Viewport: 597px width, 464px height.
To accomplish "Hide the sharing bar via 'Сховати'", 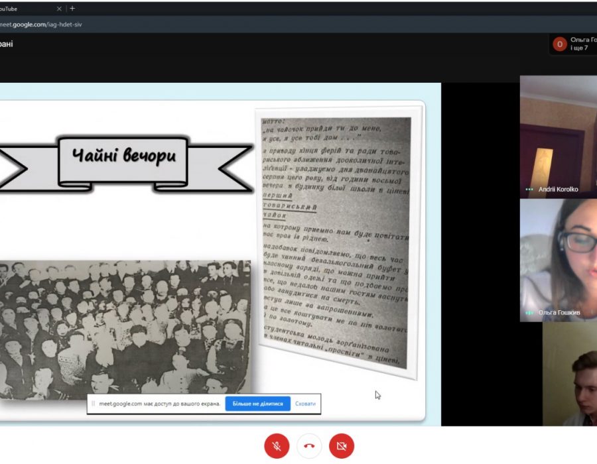I will [x=305, y=404].
